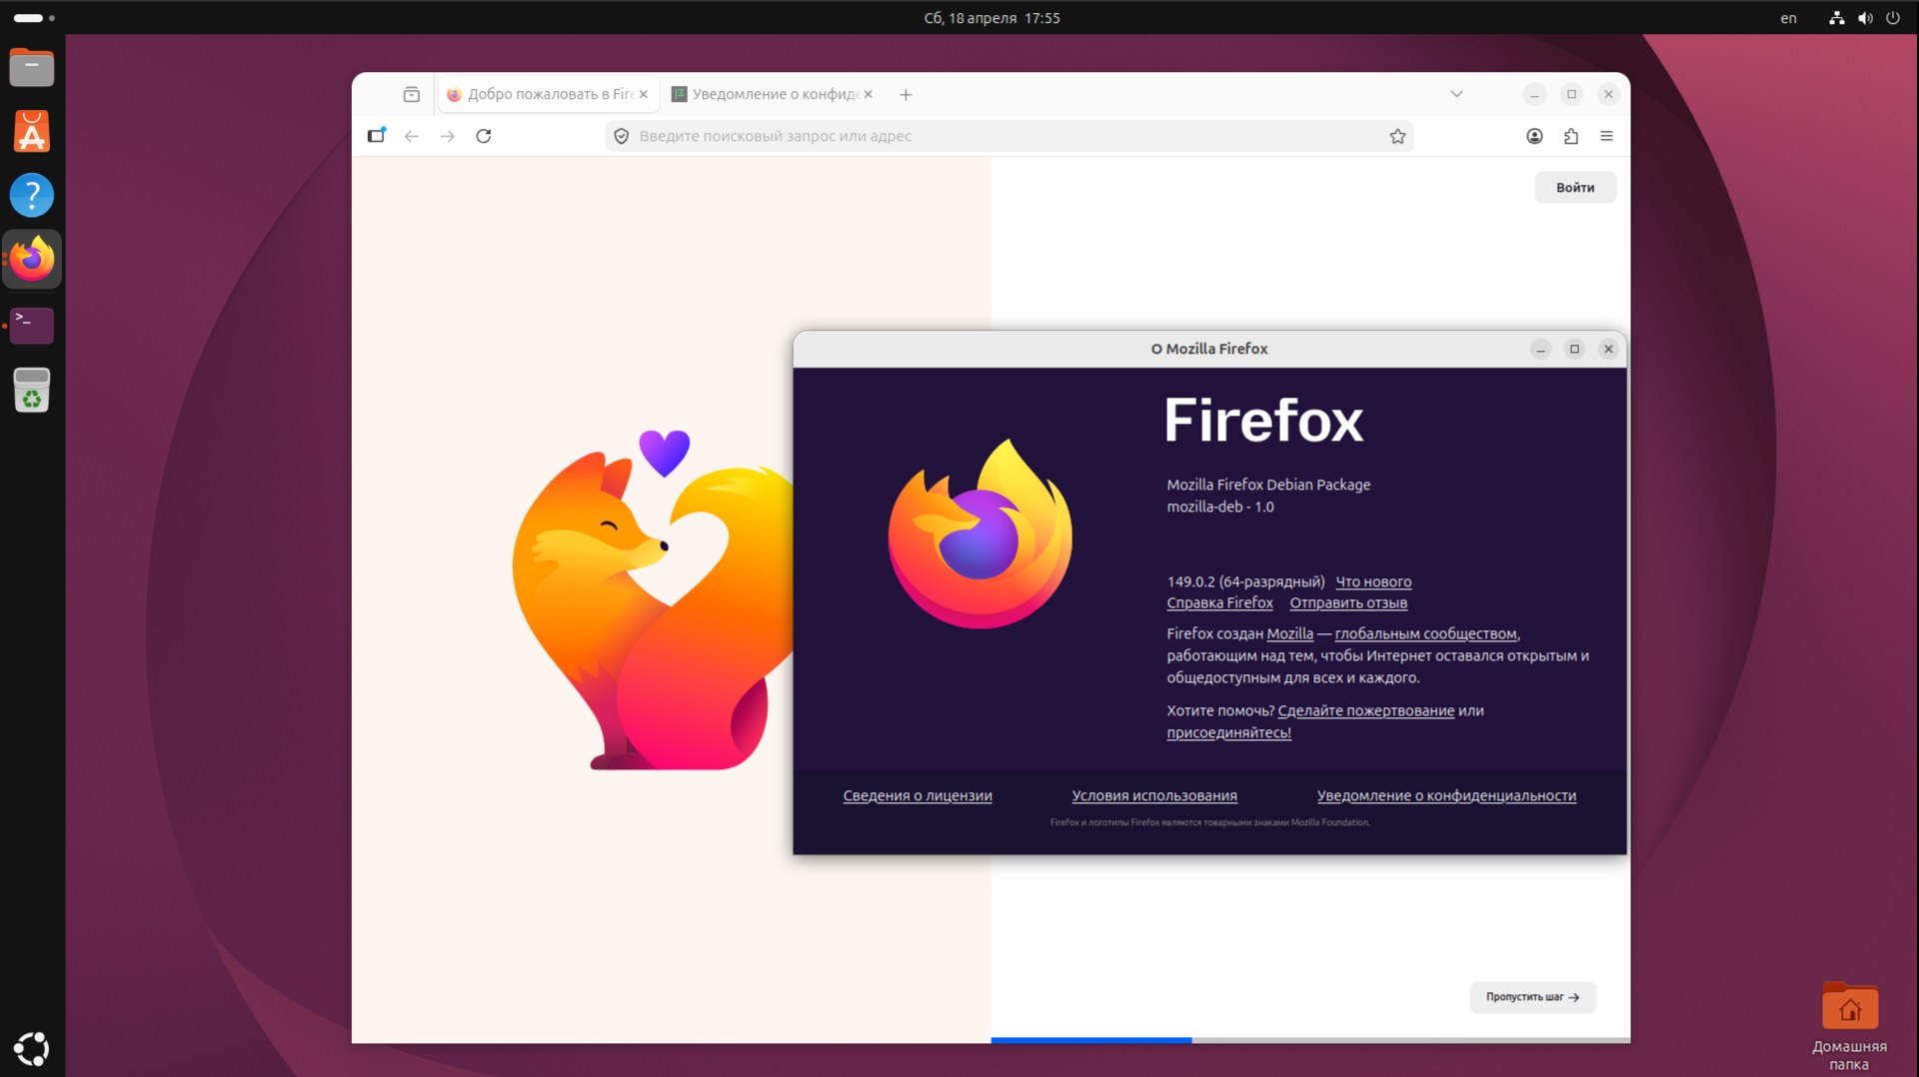1919x1077 pixels.
Task: Open the Firefox View panel
Action: (411, 94)
